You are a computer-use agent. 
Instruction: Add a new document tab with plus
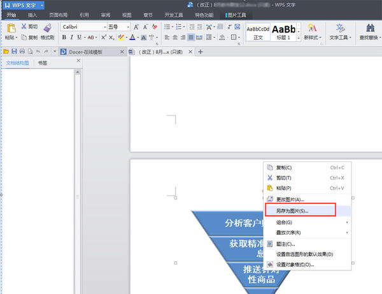201,52
